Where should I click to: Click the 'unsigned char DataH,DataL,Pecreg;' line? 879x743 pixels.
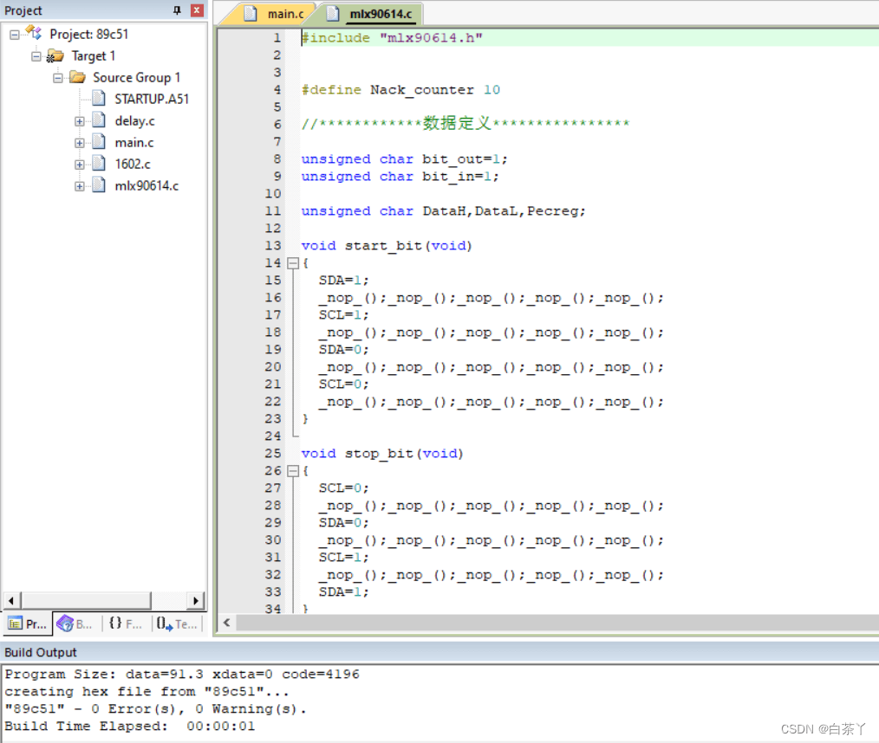pos(444,211)
